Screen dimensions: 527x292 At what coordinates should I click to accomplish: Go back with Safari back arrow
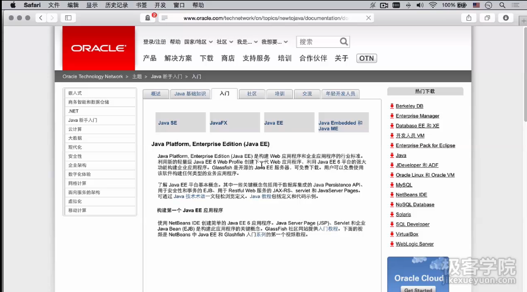tap(41, 18)
